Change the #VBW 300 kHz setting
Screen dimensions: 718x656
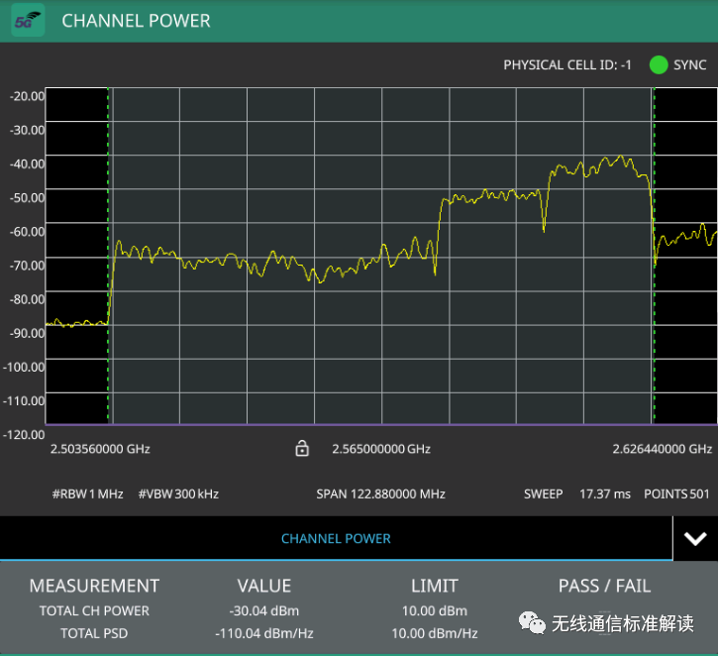pos(178,493)
